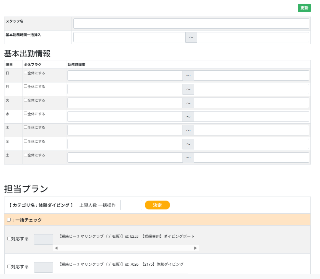
Task: Click the 基本勤務時間一括挿入 start time field
Action: (x=129, y=37)
